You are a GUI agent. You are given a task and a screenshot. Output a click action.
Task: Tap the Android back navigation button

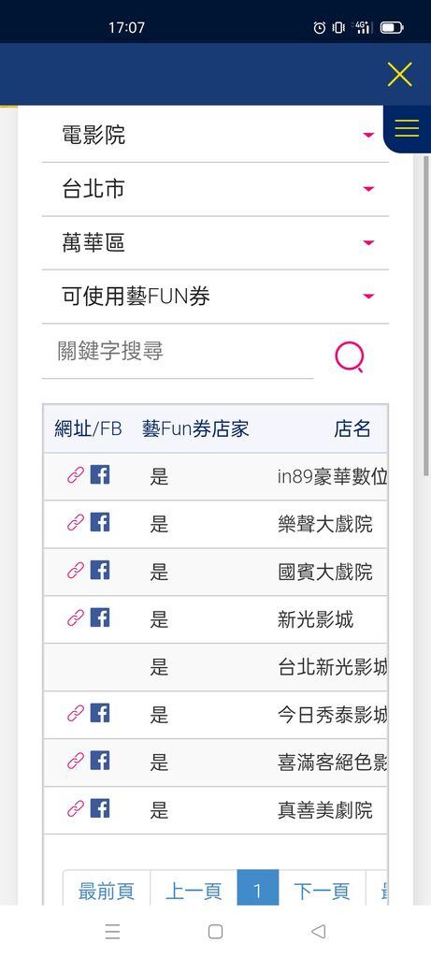point(318,931)
